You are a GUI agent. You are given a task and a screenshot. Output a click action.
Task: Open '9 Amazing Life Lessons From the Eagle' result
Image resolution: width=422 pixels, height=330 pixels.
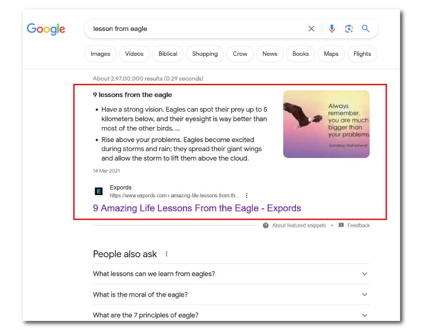pyautogui.click(x=198, y=208)
